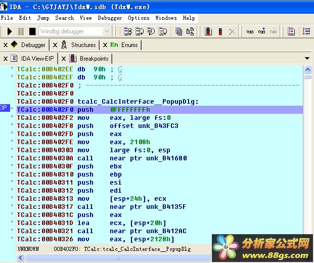Select the address TCalc:00B402F2
The width and height of the screenshot is (314, 263).
[x=45, y=118]
